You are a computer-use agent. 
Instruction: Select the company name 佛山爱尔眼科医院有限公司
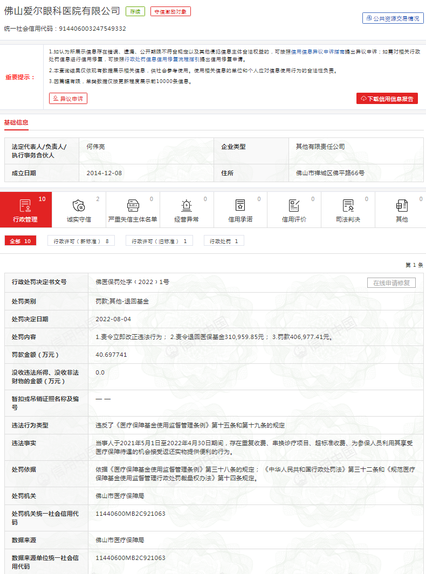(62, 11)
